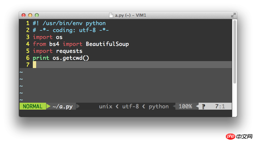256x143 pixels.
Task: Click the word BeautifulSoup on line 4
Action: coord(107,44)
